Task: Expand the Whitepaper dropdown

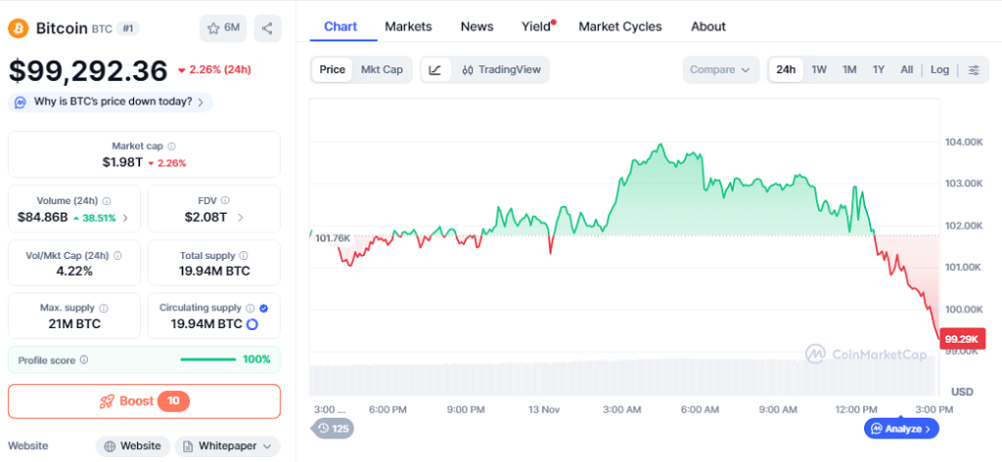Action: [267, 446]
